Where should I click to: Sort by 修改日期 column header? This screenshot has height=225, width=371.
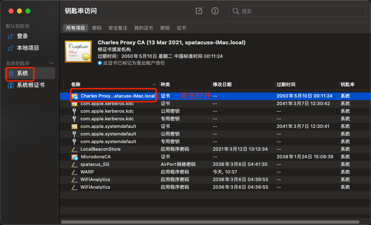coord(222,84)
